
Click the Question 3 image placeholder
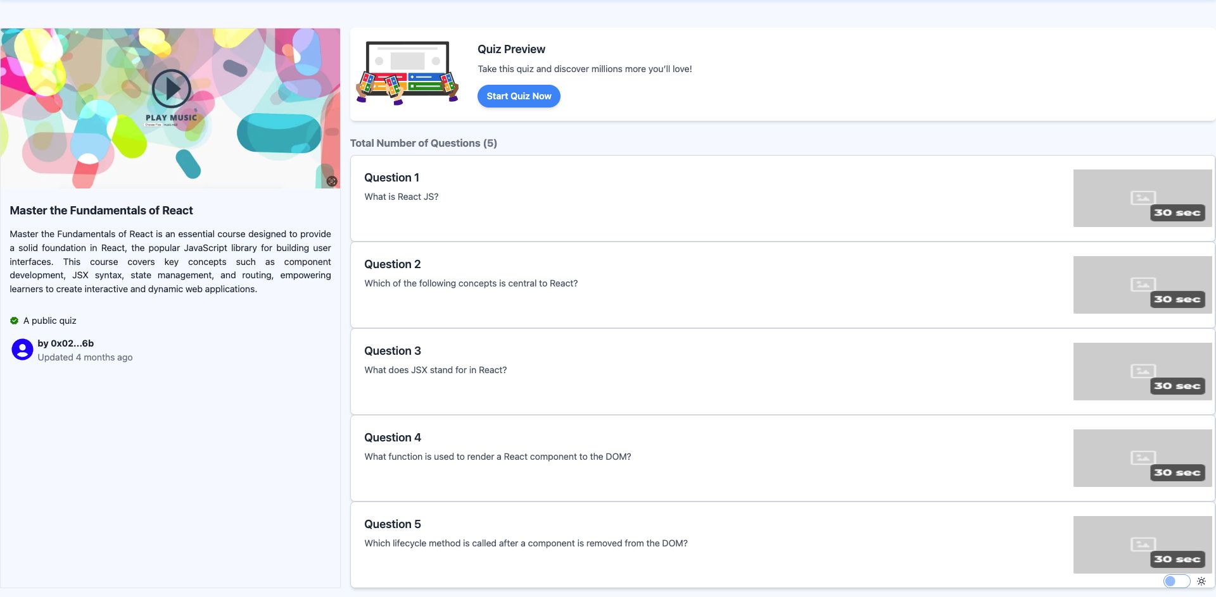click(1143, 371)
